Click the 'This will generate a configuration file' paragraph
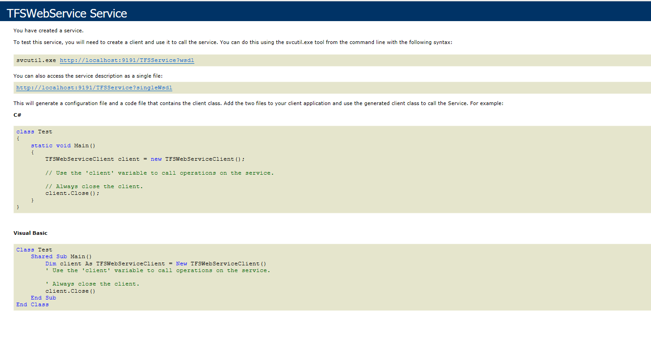Screen dimensions: 651x352 click(258, 103)
